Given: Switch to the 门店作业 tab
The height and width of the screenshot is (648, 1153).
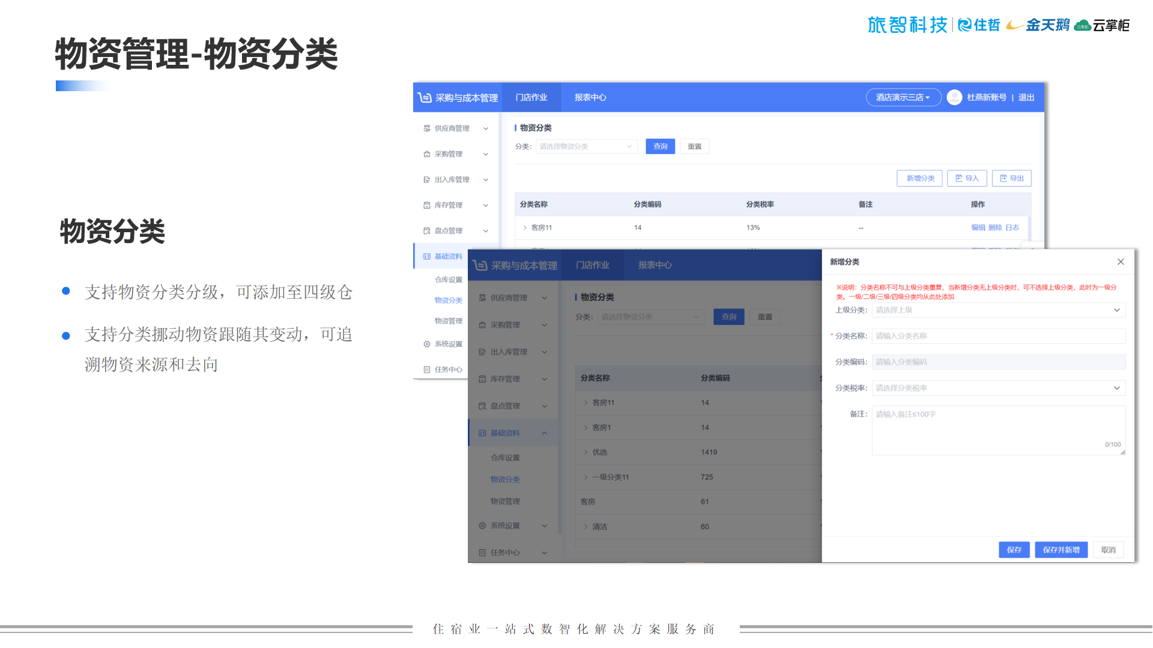Looking at the screenshot, I should [531, 97].
